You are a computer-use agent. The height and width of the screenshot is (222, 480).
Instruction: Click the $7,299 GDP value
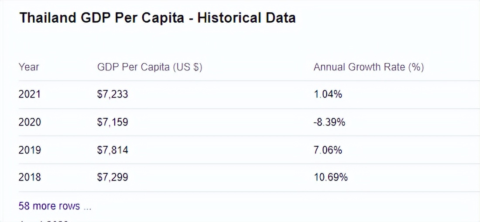coord(113,177)
